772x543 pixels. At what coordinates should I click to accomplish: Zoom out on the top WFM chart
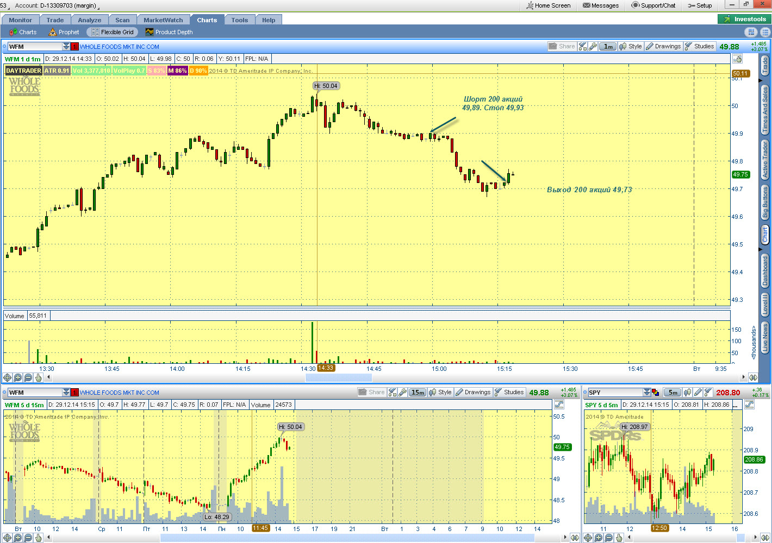tap(28, 377)
